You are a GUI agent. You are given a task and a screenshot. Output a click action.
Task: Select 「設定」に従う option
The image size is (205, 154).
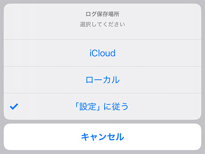102,106
